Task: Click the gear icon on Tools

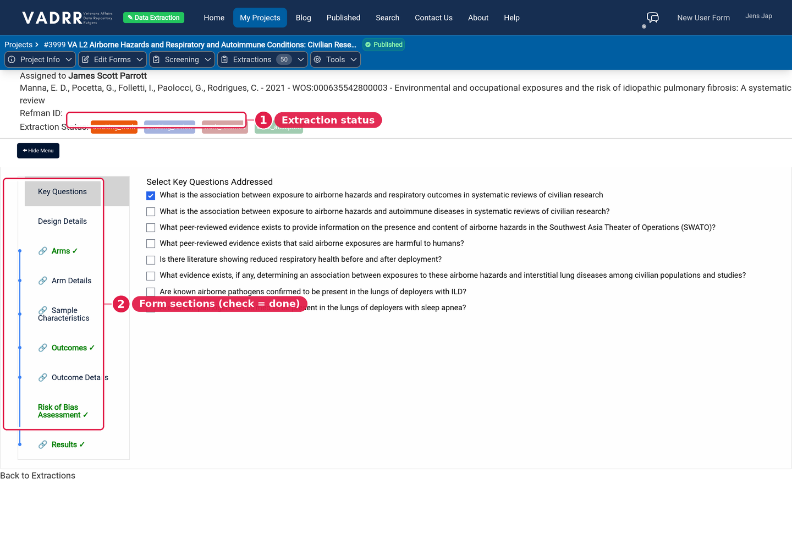Action: [317, 59]
